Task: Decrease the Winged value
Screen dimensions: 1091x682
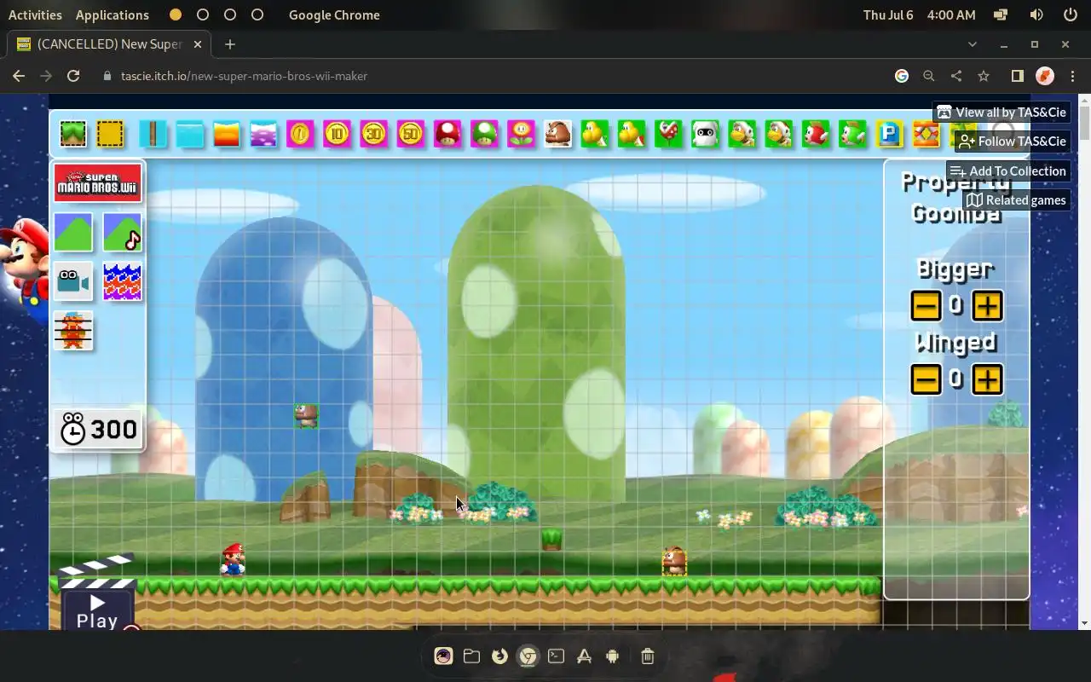Action: [926, 379]
